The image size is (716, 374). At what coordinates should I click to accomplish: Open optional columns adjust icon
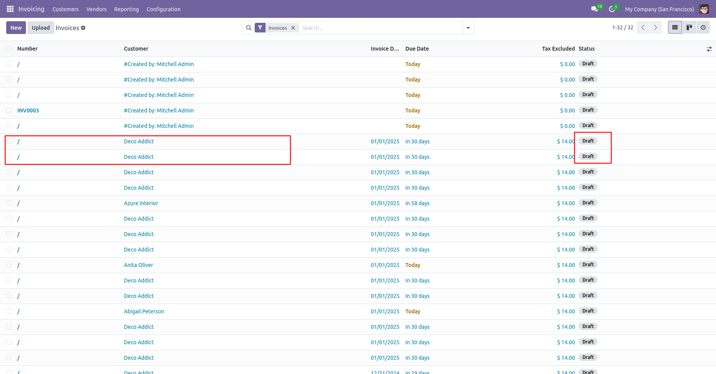709,49
